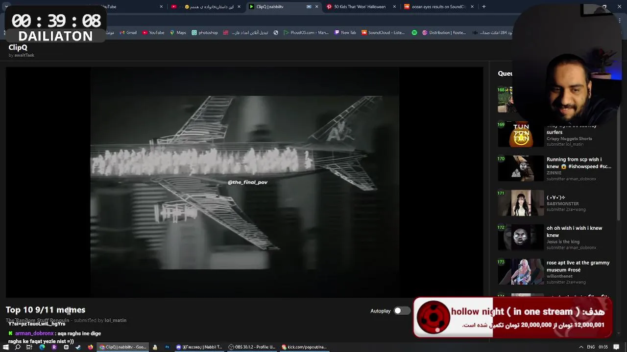The height and width of the screenshot is (352, 627).
Task: Click the 'Top 10 9/11 memes' clip title
Action: [46, 310]
